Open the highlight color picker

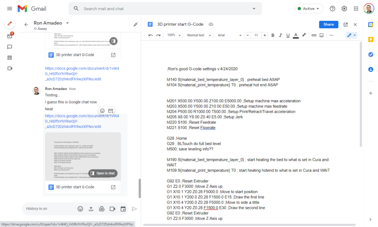(304, 35)
